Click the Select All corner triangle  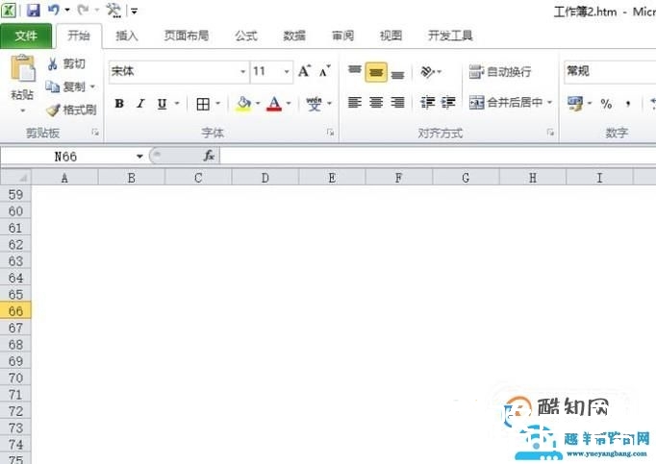15,177
